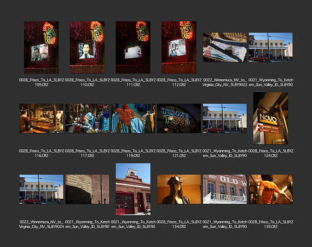Open the shadowed brick wall thumbnail
This screenshot has width=312, height=247.
tap(87, 189)
